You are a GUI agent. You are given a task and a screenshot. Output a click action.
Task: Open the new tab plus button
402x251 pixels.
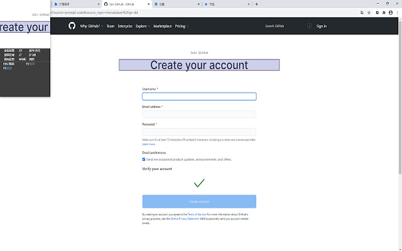(256, 4)
